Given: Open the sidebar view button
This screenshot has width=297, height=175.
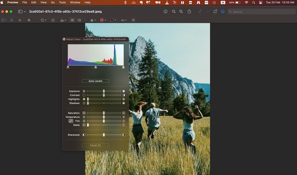Looking at the screenshot, I should point(20,12).
